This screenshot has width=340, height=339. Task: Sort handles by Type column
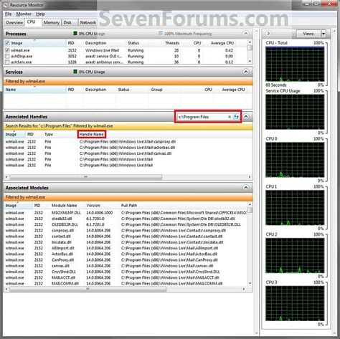point(49,134)
